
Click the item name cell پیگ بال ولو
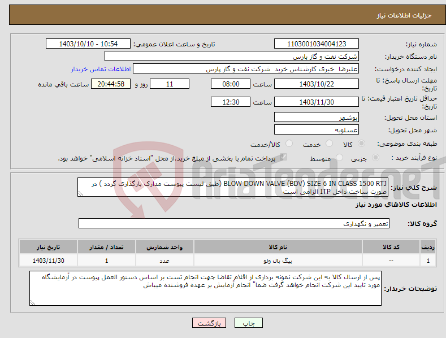click(278, 261)
